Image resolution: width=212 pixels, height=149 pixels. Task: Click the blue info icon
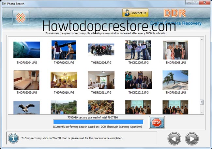[x=13, y=138]
